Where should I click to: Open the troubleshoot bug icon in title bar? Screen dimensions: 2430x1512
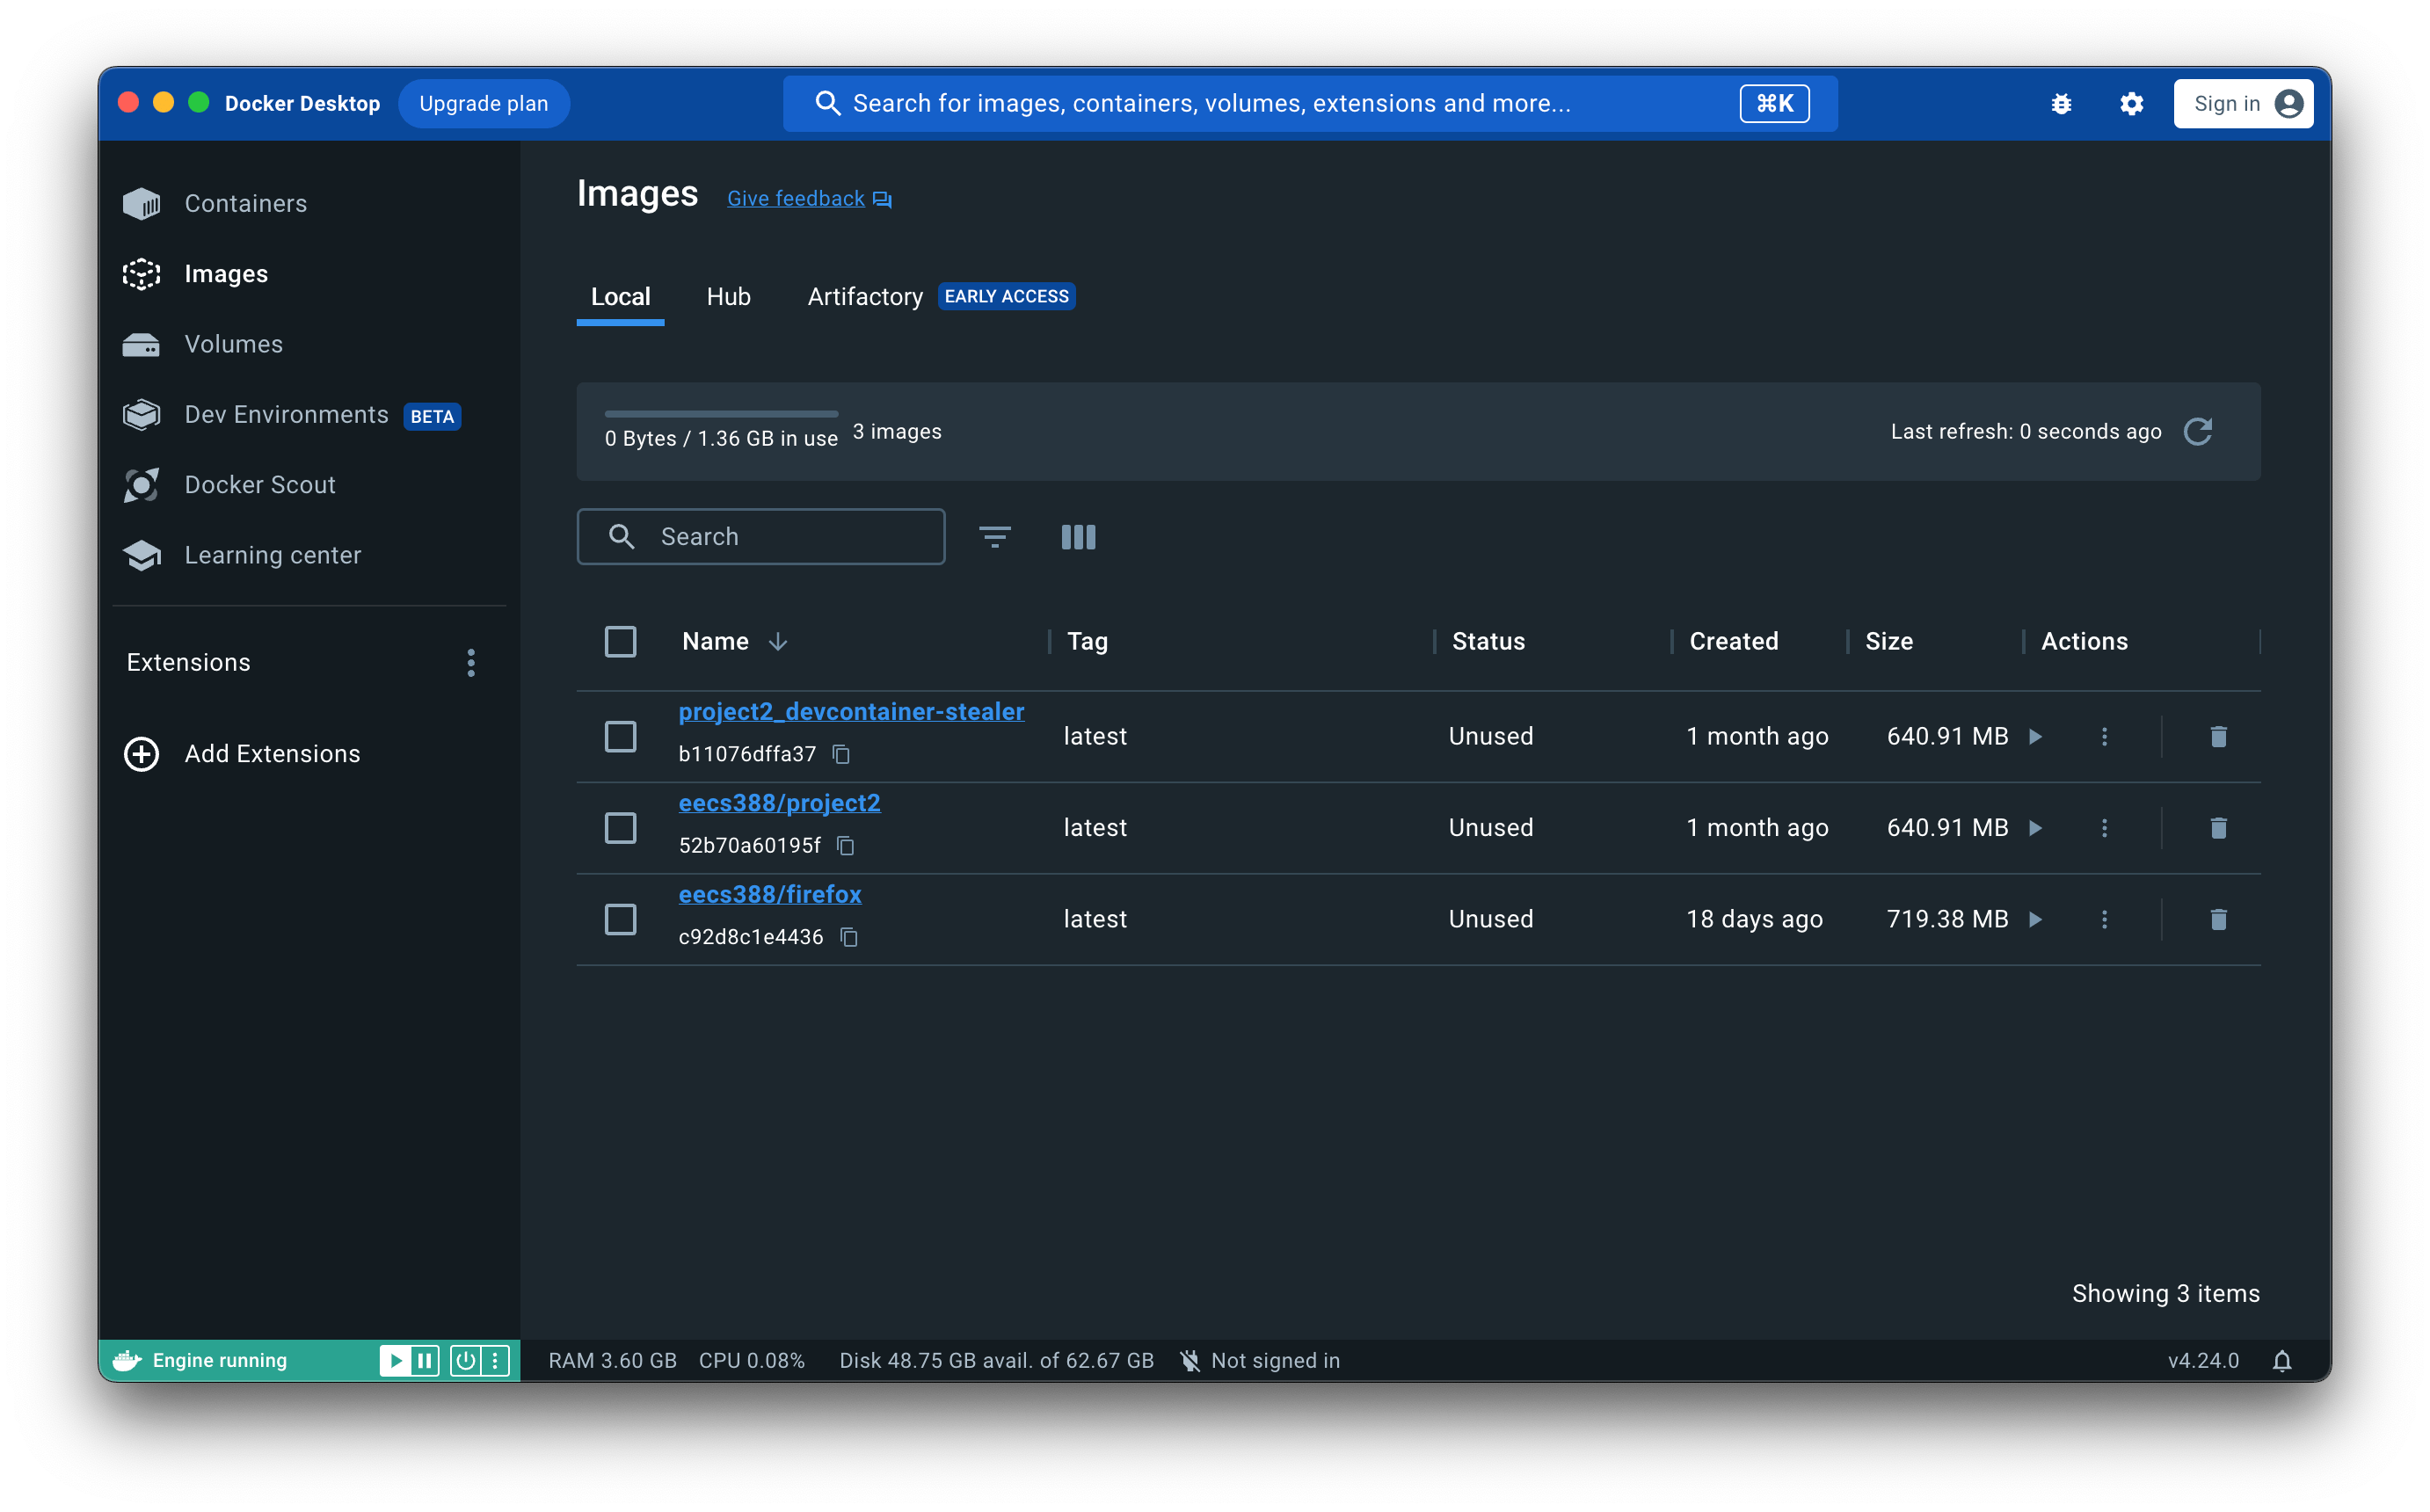(x=2061, y=104)
